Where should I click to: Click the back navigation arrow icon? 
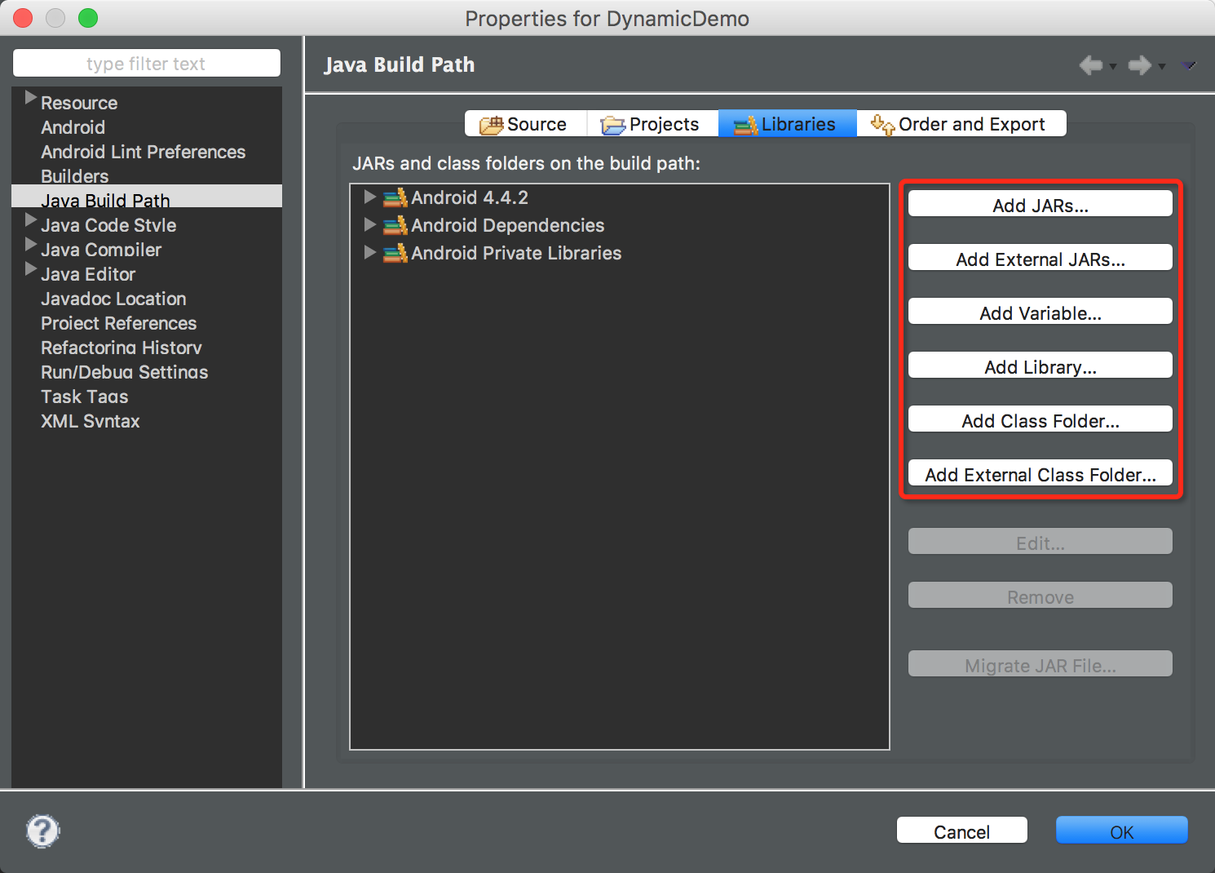click(1089, 65)
